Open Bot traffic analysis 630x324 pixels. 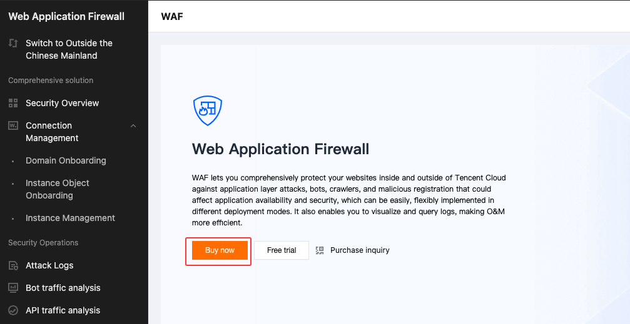click(63, 288)
